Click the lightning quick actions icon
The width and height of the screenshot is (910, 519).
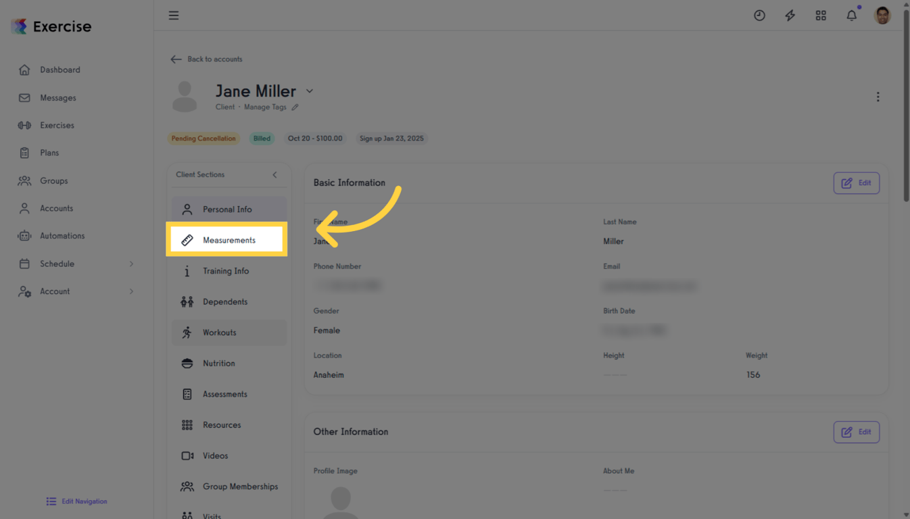[790, 15]
